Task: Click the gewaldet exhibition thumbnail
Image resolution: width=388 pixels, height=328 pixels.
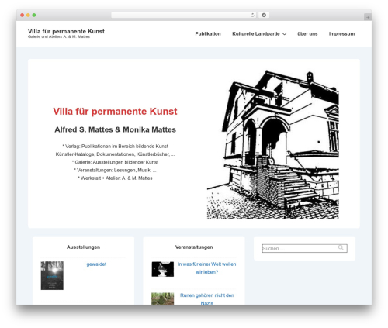Action: [x=52, y=275]
